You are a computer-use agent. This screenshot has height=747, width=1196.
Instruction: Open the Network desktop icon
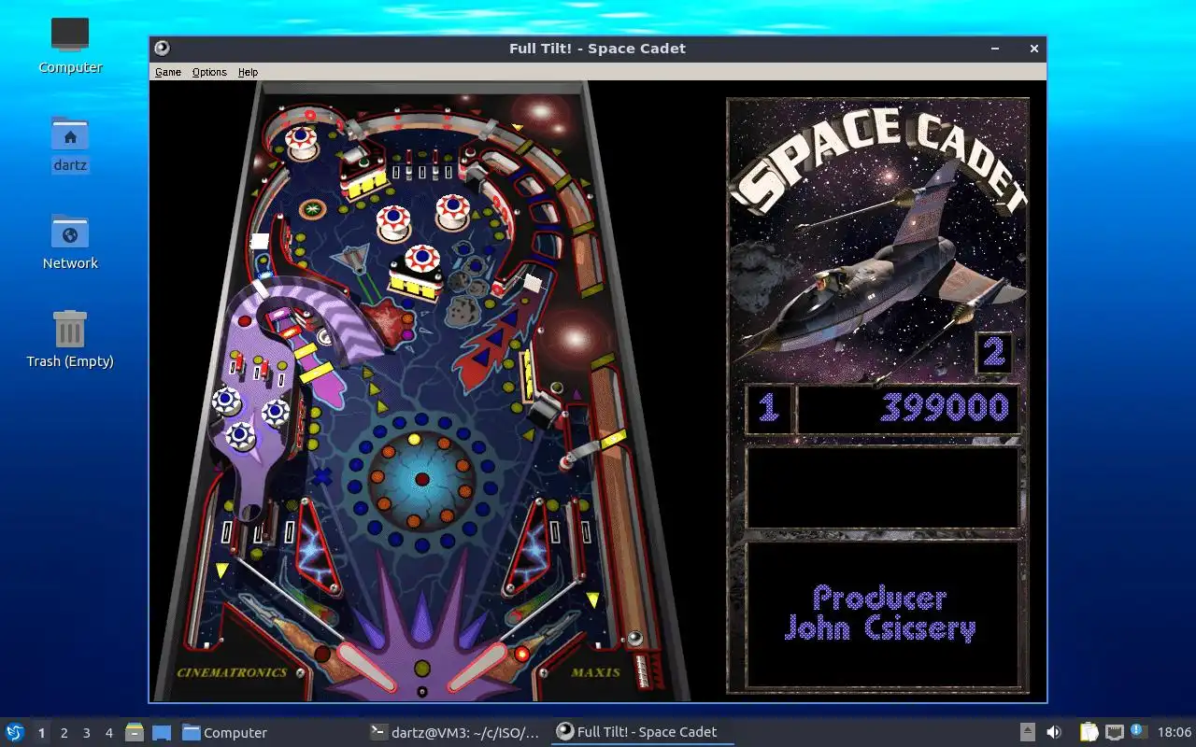point(70,243)
